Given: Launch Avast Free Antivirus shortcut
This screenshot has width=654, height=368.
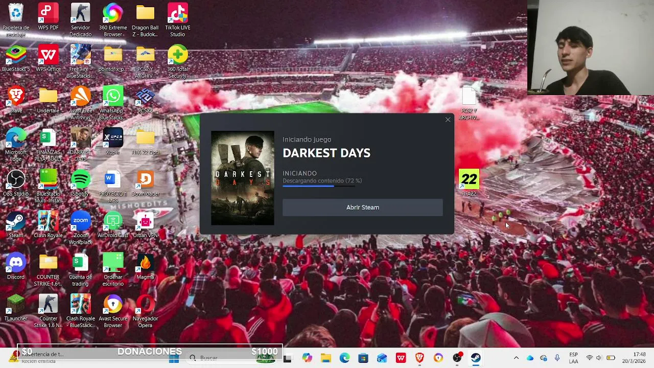Looking at the screenshot, I should [80, 103].
